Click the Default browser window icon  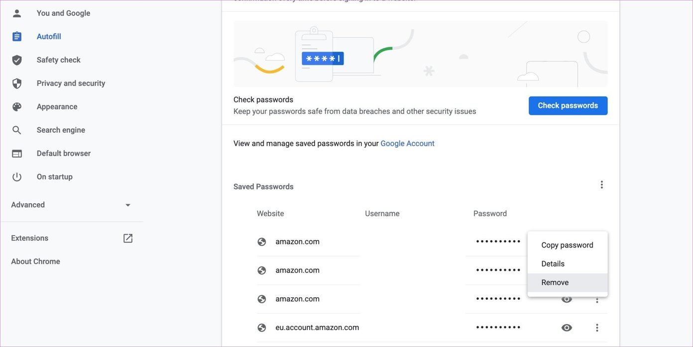(17, 154)
